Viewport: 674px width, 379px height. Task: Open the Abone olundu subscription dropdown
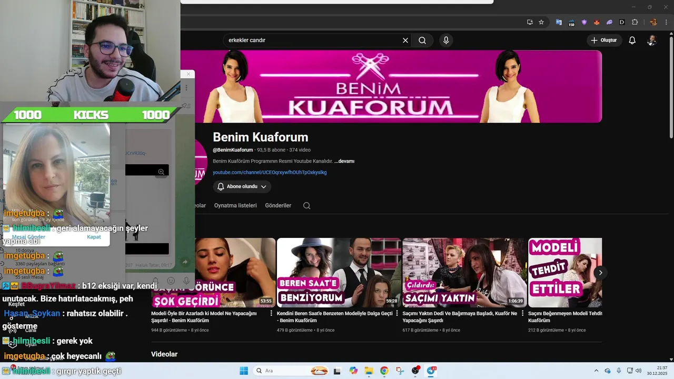[x=242, y=186]
